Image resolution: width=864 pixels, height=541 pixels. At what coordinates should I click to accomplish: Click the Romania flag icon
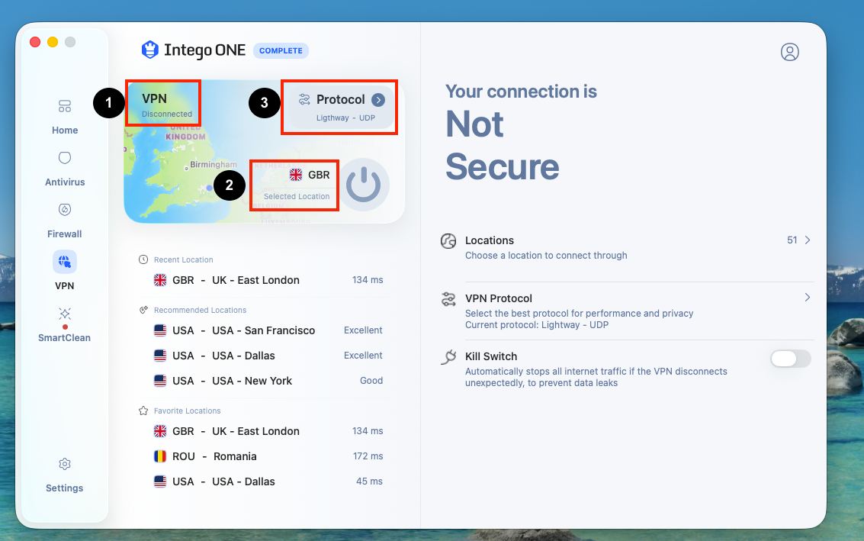[160, 456]
